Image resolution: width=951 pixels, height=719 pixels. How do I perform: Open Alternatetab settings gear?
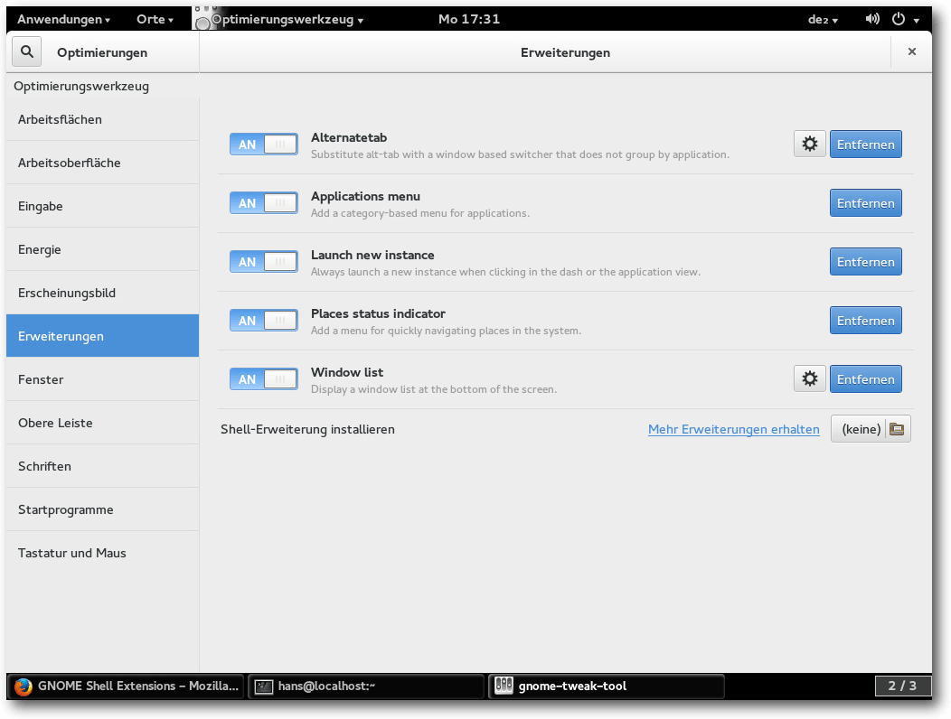[x=810, y=145]
